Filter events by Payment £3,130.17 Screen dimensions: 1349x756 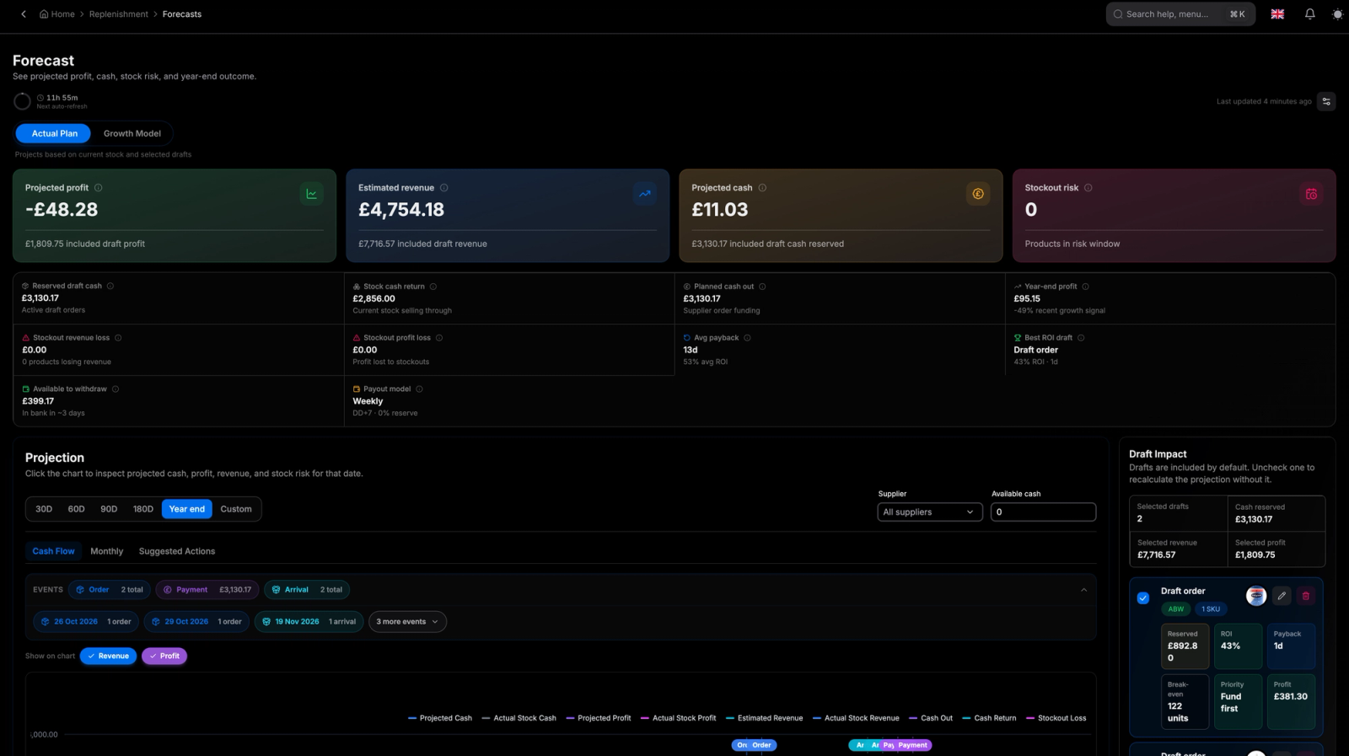(x=207, y=590)
